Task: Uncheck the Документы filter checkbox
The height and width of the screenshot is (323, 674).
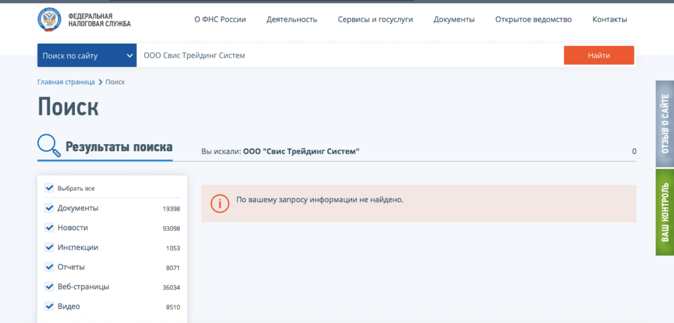Action: (49, 208)
